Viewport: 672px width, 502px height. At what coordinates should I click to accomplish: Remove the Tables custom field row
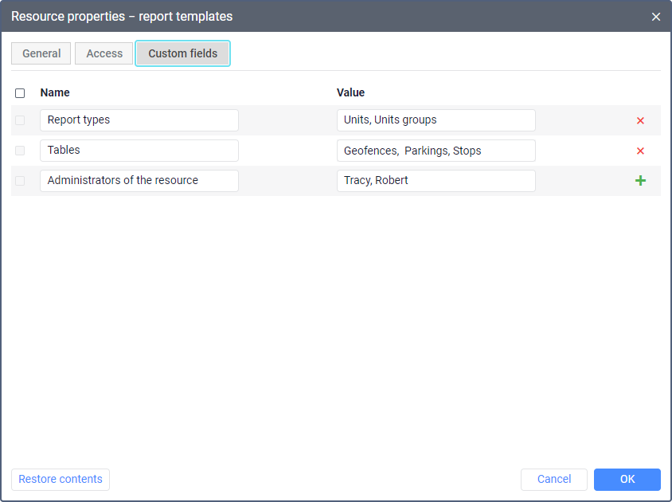point(640,151)
